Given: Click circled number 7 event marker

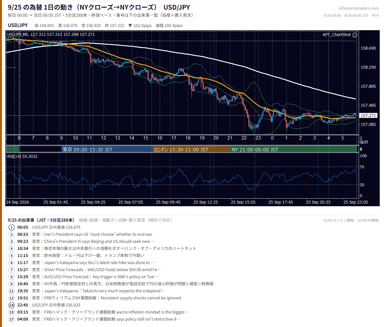Looking at the screenshot, I should (12, 270).
